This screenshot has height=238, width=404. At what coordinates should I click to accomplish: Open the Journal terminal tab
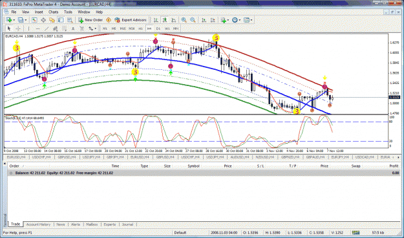coord(127,224)
